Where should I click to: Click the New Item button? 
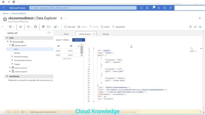[70, 27]
